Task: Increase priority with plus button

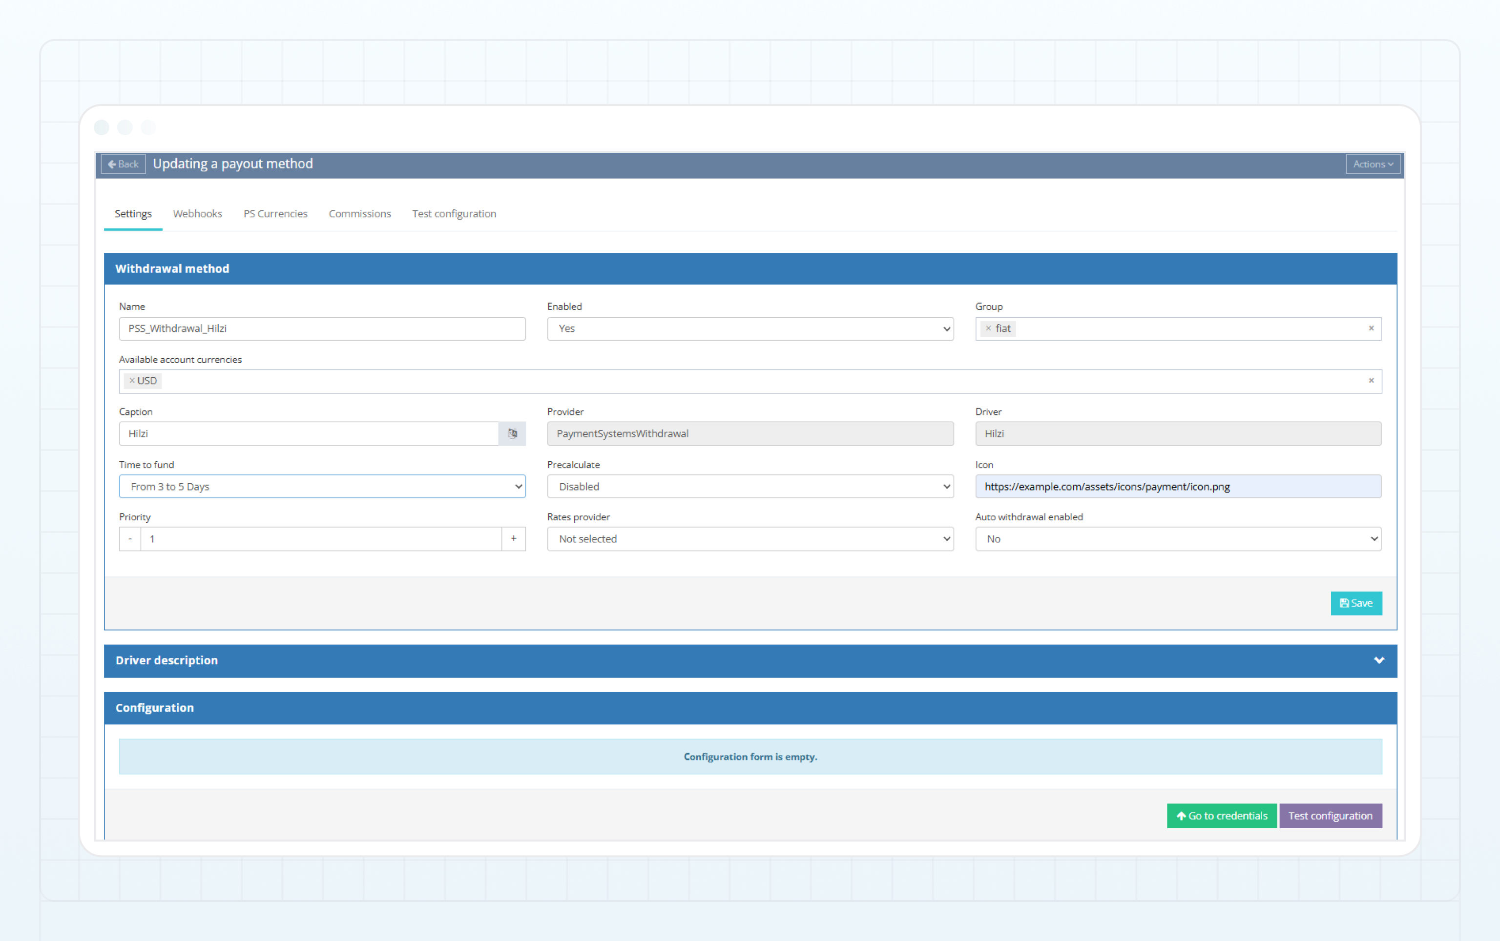Action: point(514,539)
